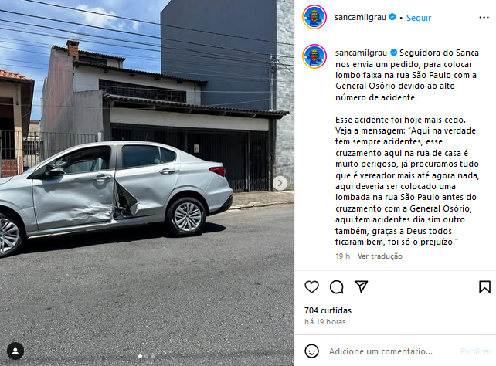This screenshot has height=366, width=496.
Task: Open the 19 h post timestamp
Action: [x=342, y=256]
